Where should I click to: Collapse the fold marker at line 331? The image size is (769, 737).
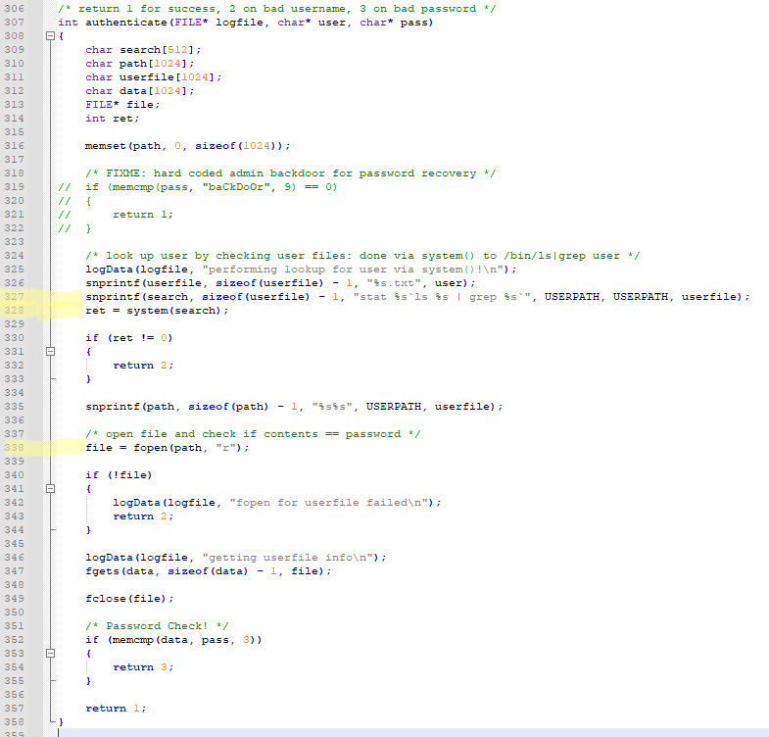tap(50, 351)
